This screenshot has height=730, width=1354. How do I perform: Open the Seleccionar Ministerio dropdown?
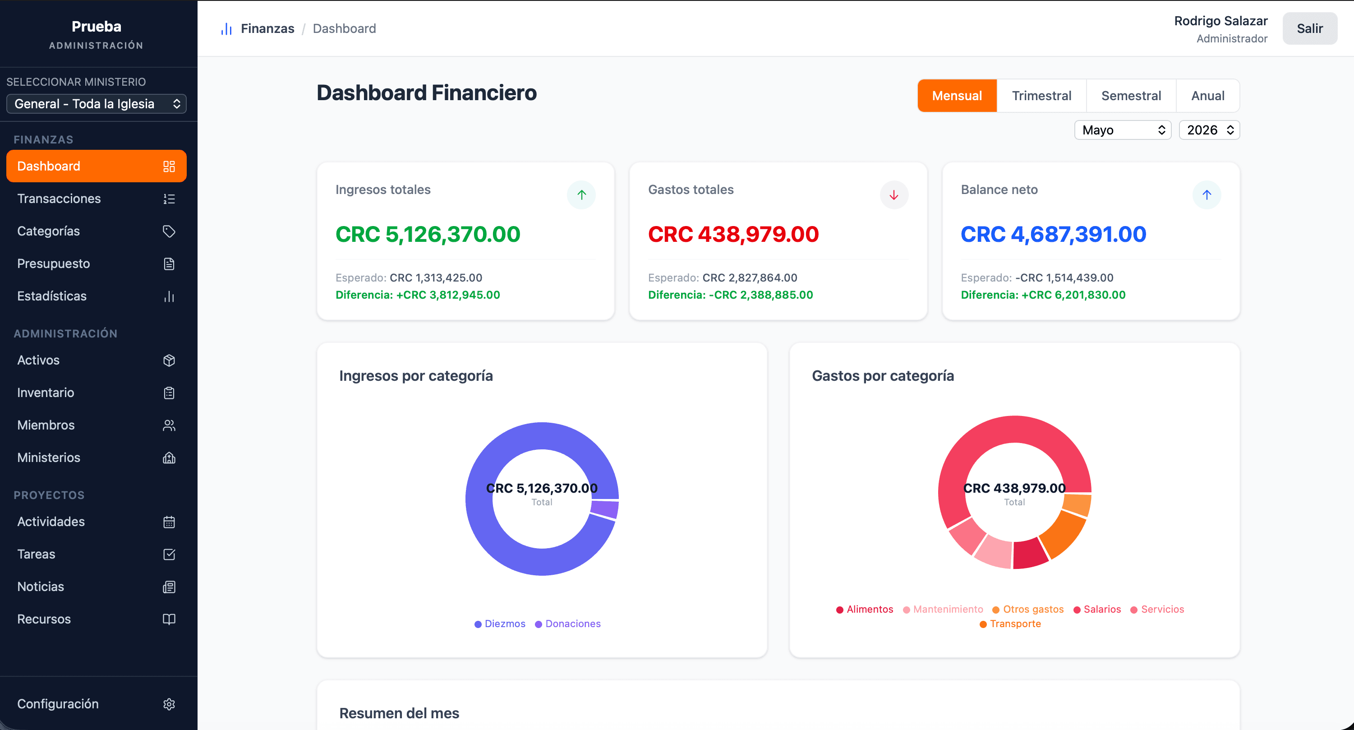pyautogui.click(x=96, y=104)
